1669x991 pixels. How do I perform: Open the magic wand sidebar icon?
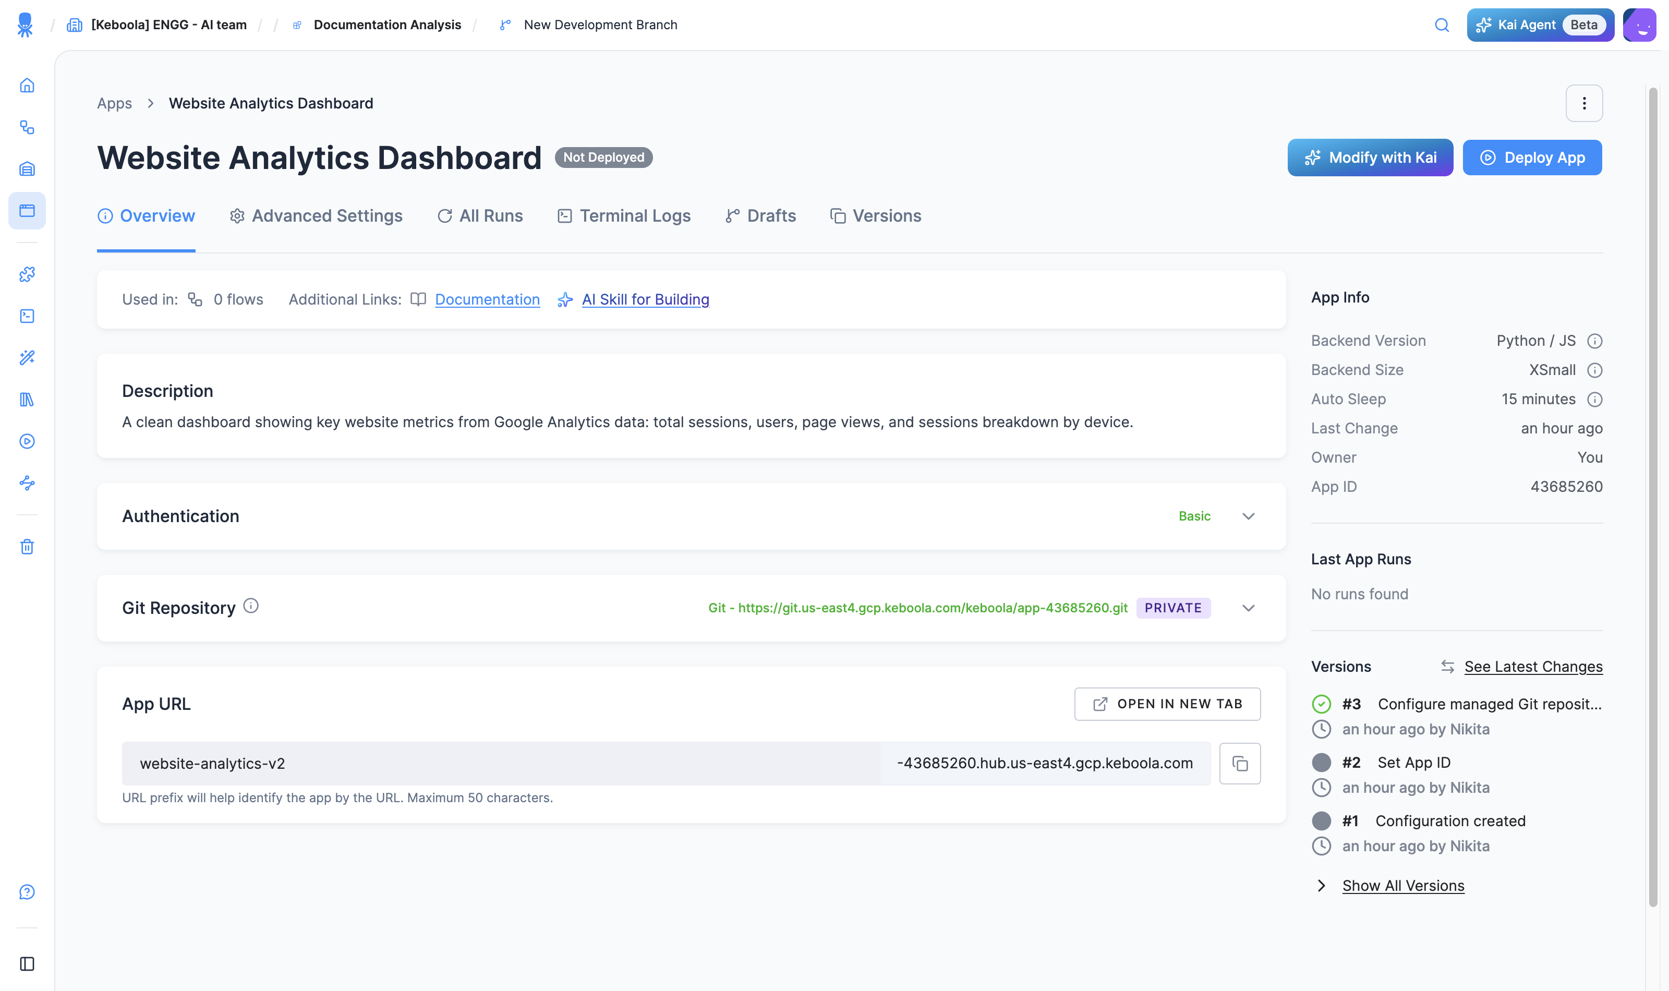[27, 358]
